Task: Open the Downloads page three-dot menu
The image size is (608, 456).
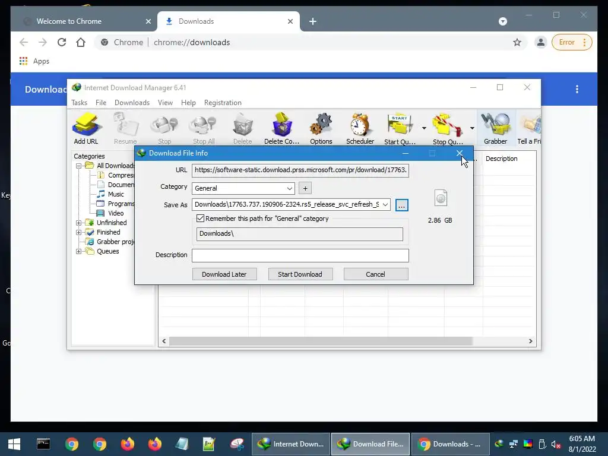Action: (577, 89)
